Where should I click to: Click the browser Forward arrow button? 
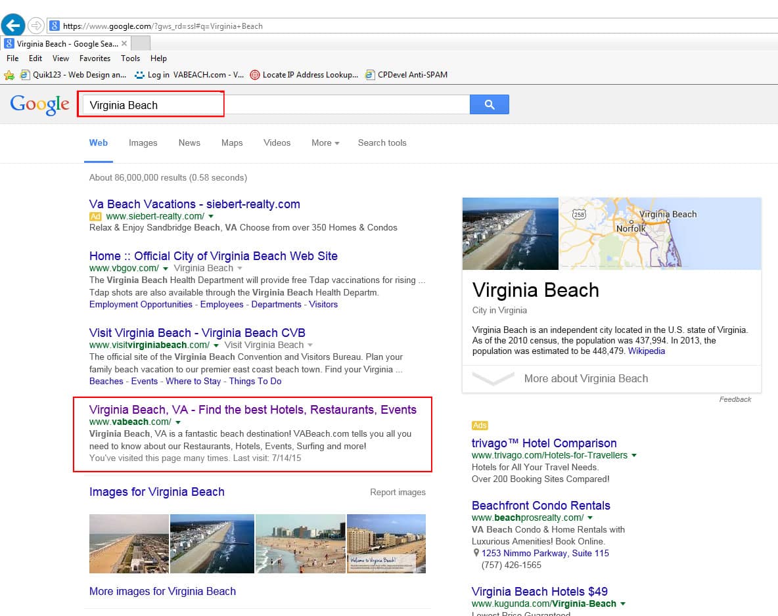(35, 25)
